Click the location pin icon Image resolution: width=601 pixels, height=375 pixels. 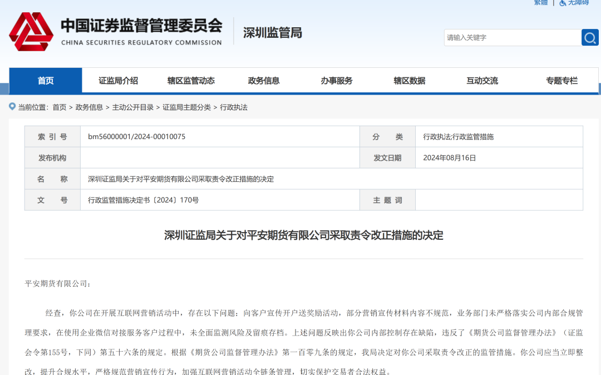[12, 107]
